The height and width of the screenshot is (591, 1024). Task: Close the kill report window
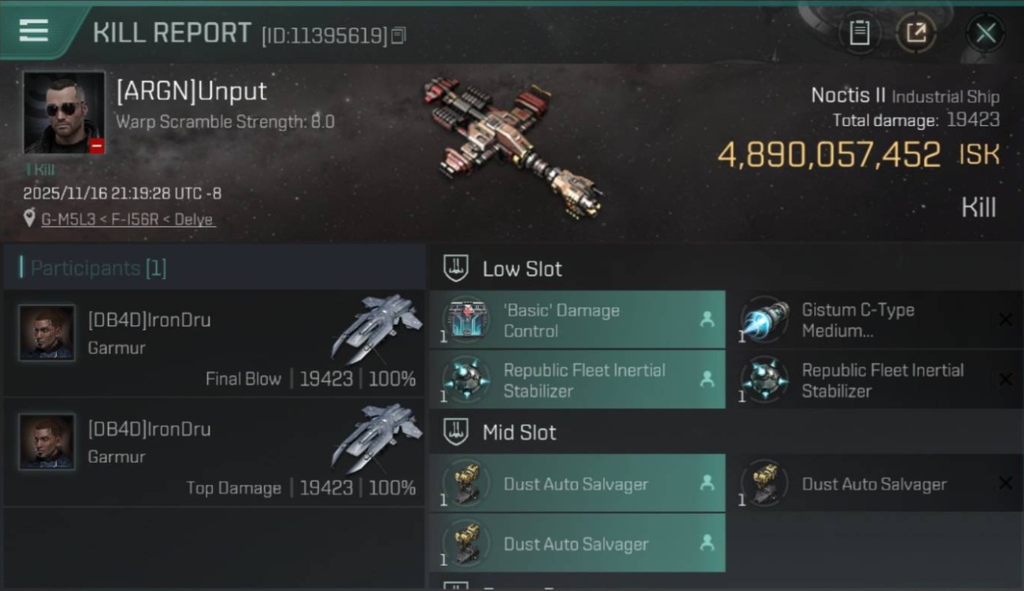pos(985,33)
